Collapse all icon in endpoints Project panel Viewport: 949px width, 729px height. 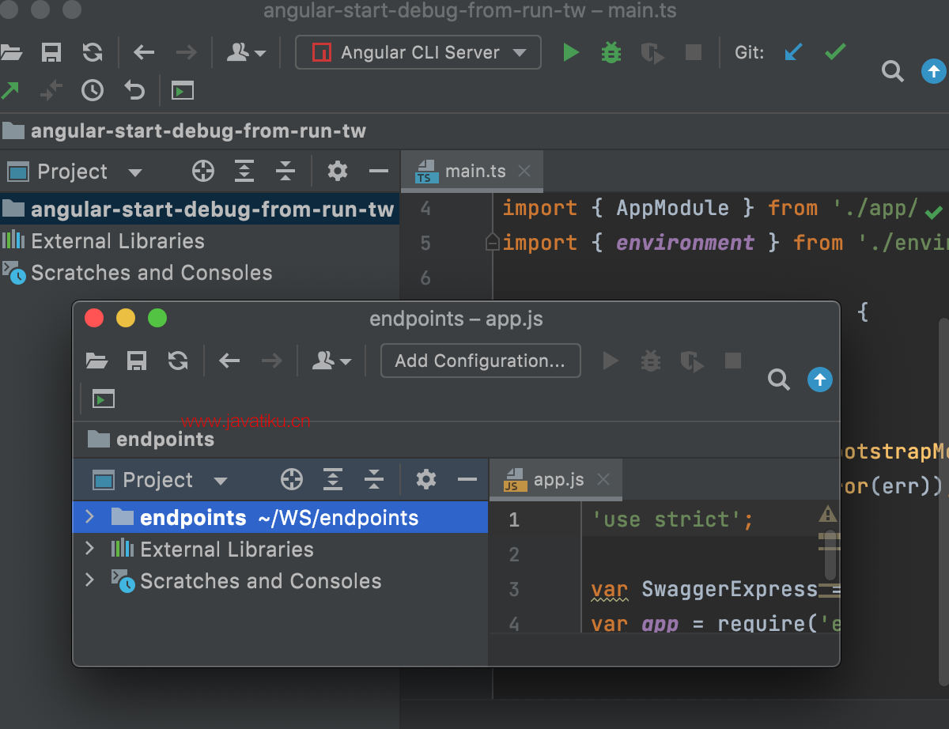[374, 479]
